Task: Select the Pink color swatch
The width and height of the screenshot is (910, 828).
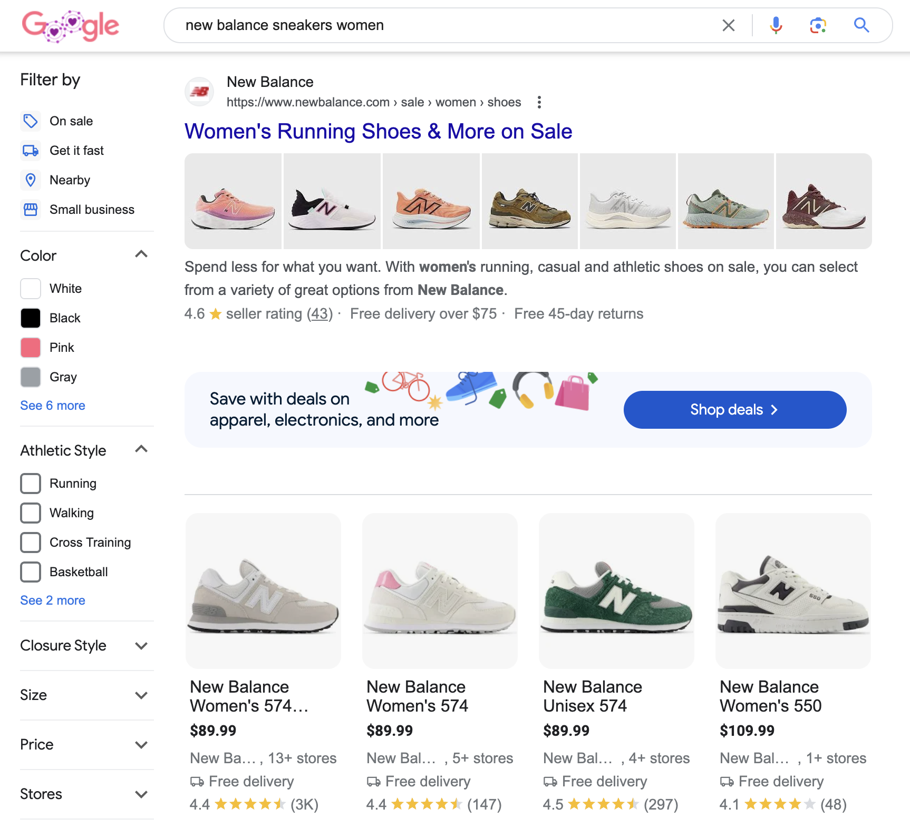Action: tap(31, 348)
